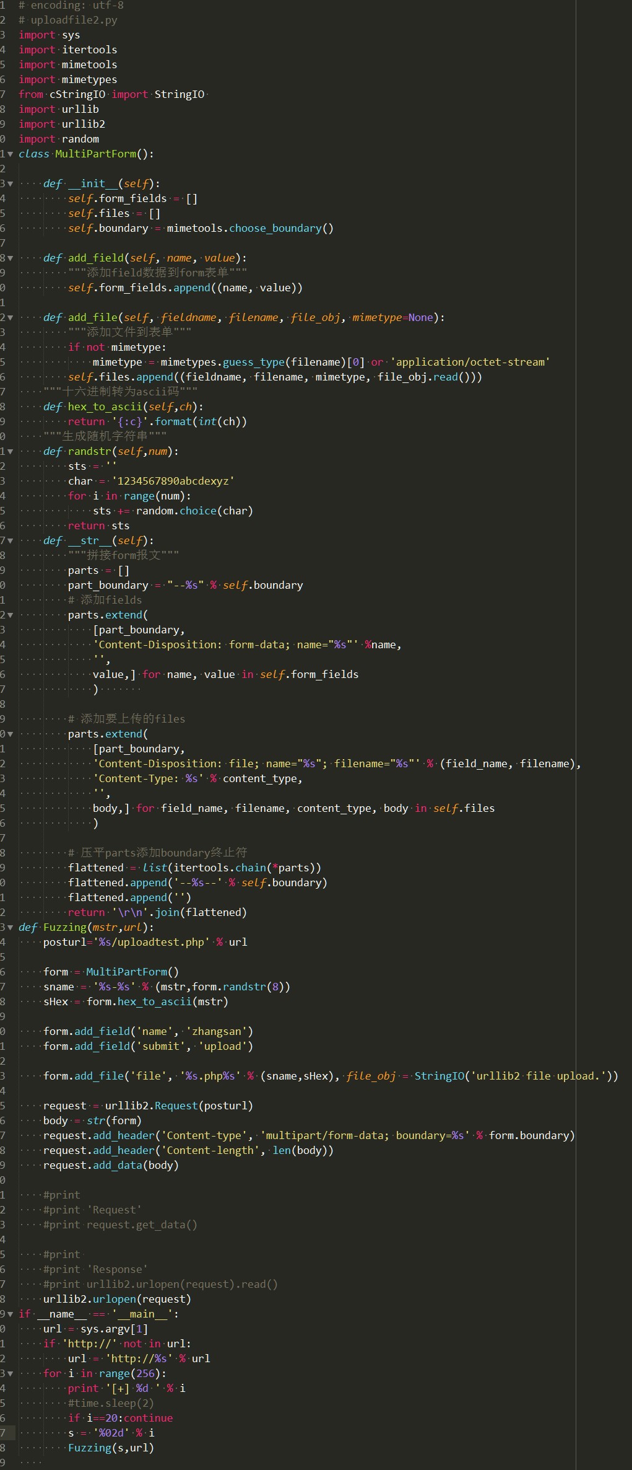Click the '添加文件到表单' docstring
The width and height of the screenshot is (632, 1470).
click(x=130, y=332)
